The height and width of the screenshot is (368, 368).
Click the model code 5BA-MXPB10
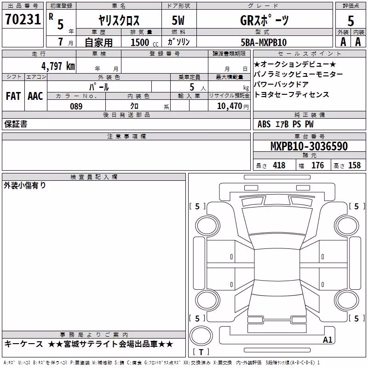(x=264, y=42)
